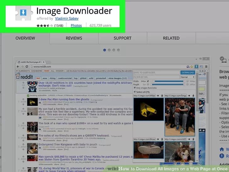Click the extension icon left of the hamburger menu
229x172 pixels.
tap(201, 67)
